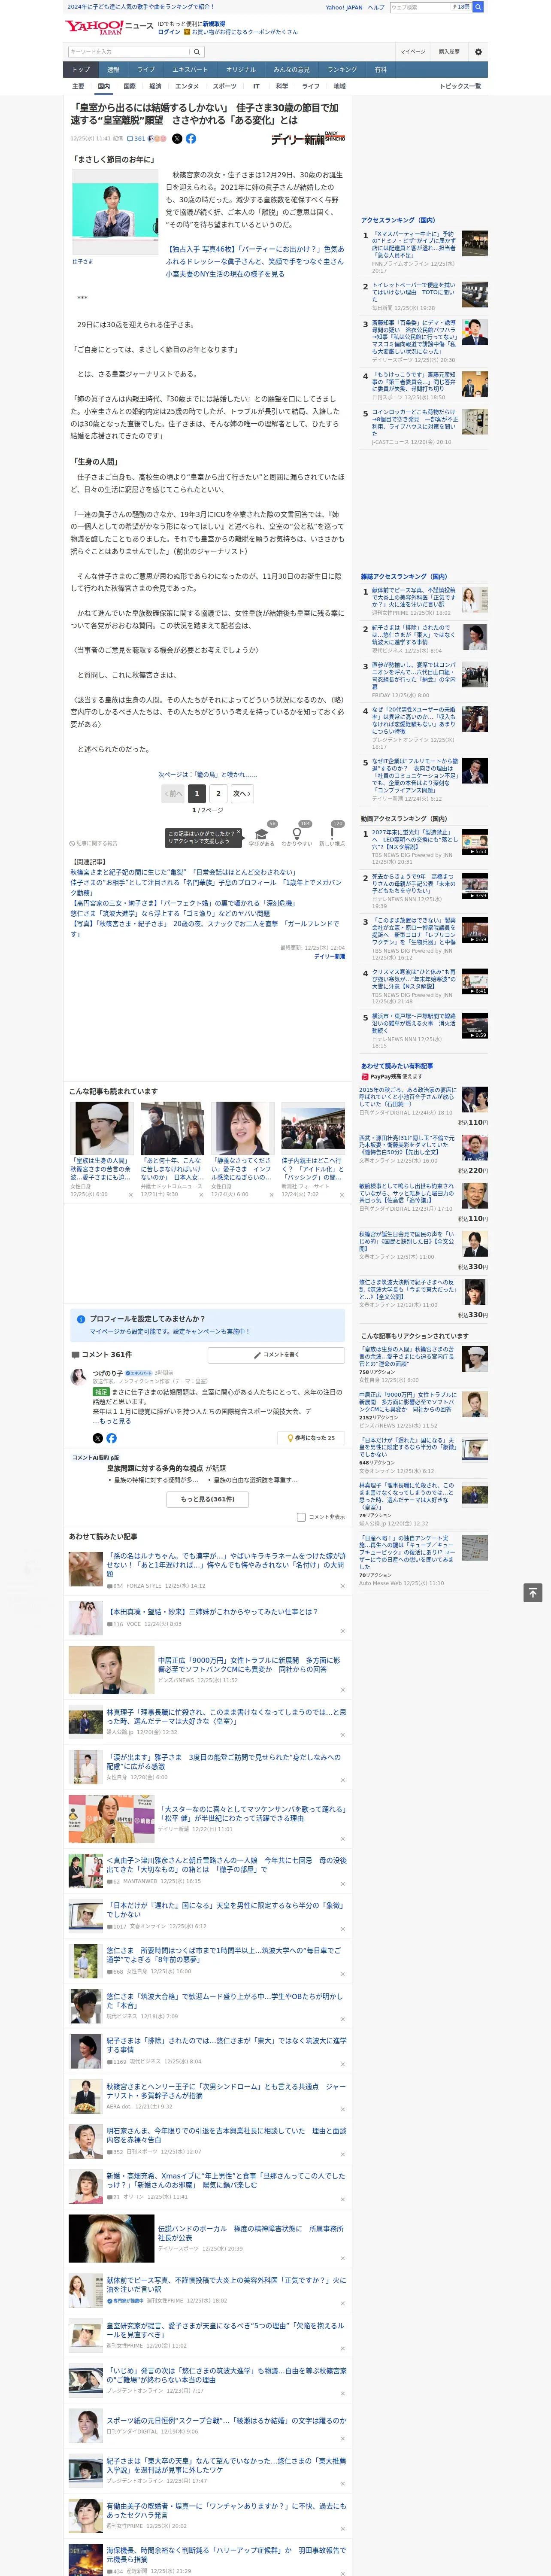The height and width of the screenshot is (2576, 551).
Task: Open ranking item 2 トイレットペーパー article
Action: tap(414, 291)
